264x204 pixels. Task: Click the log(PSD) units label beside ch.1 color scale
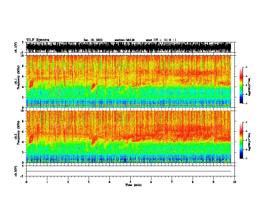249,87
